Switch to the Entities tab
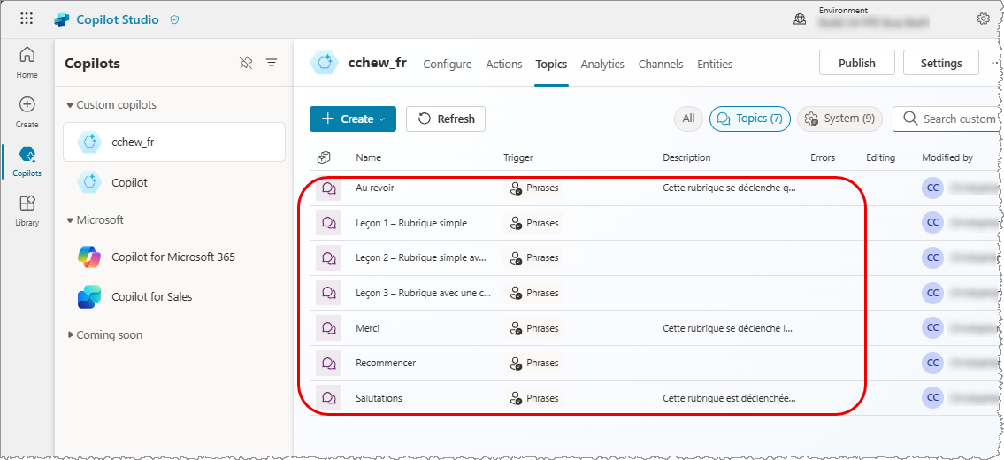1004x460 pixels. pyautogui.click(x=715, y=64)
